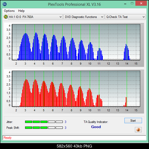Expand the Q-Check TA Test dropdown
This screenshot has height=149, width=149.
pyautogui.click(x=125, y=17)
